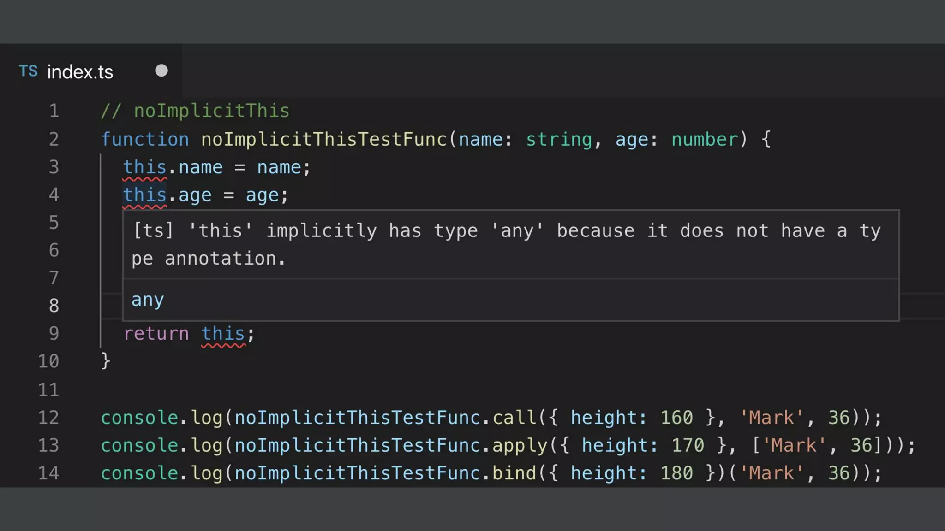Click line number 11 in gutter
The image size is (945, 531).
(x=48, y=390)
